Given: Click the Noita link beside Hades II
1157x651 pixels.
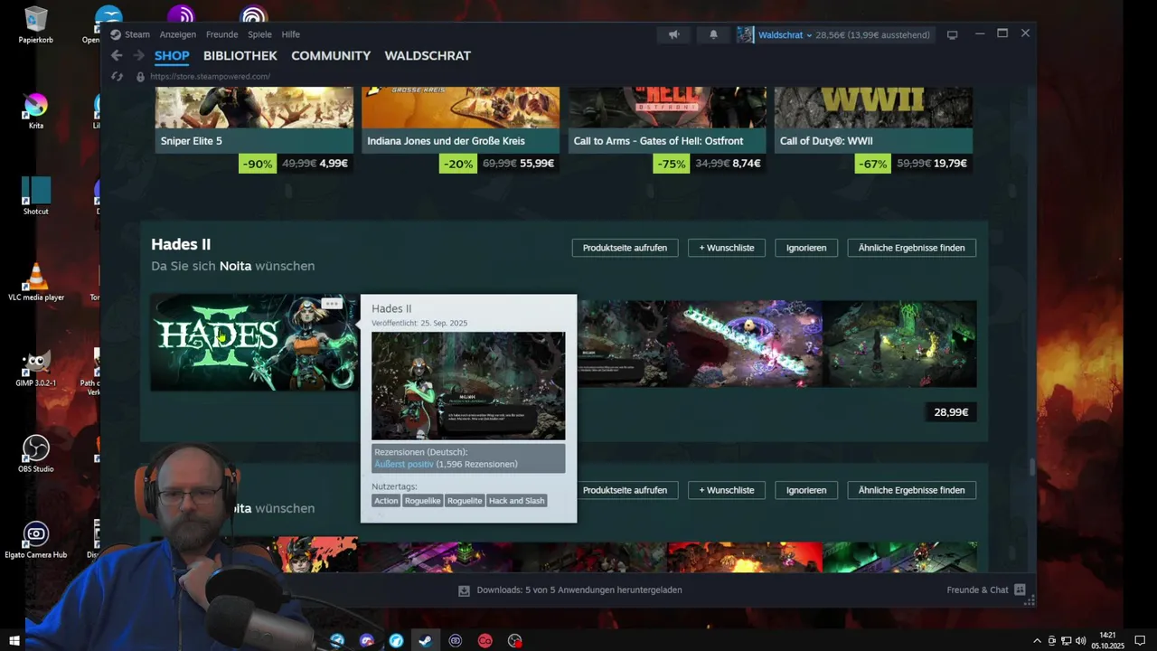Looking at the screenshot, I should click(235, 266).
